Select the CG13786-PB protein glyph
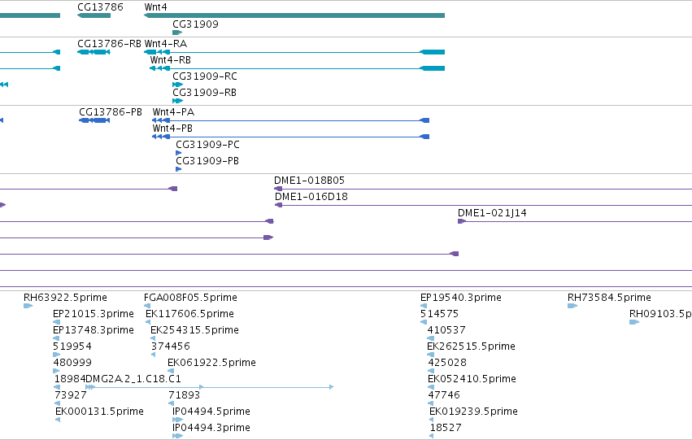Screen dimensions: 692x440 (94, 120)
